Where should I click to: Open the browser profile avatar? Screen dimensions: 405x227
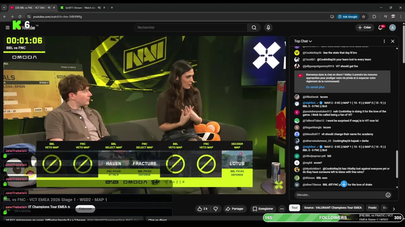point(393,16)
